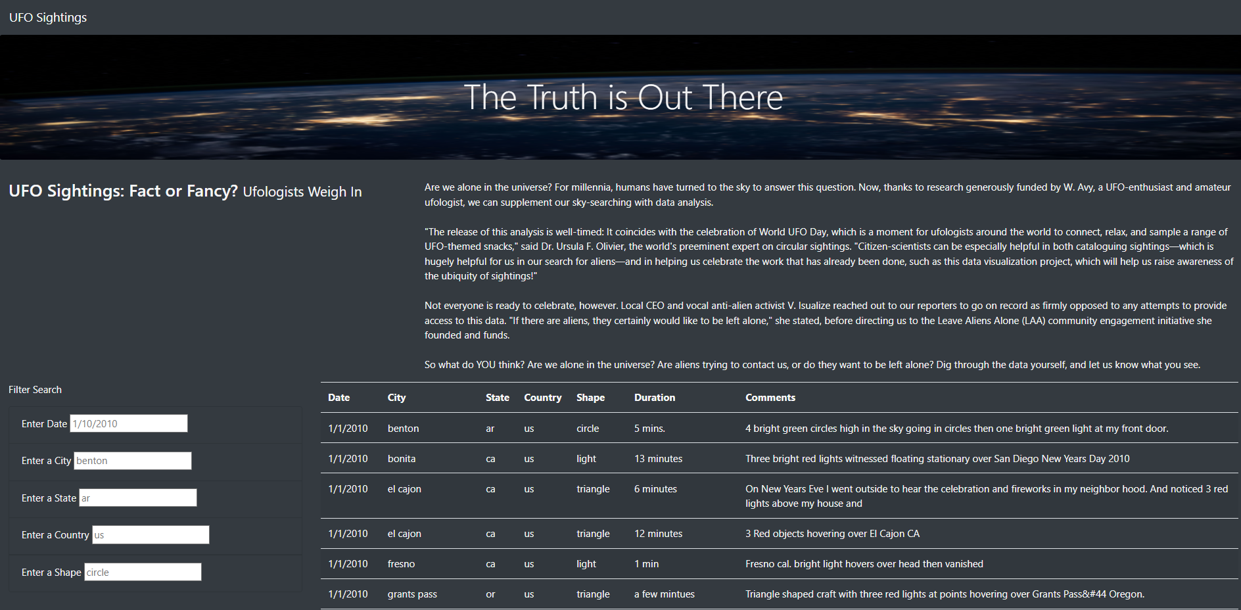
Task: Click the Enter Date input field
Action: point(128,423)
